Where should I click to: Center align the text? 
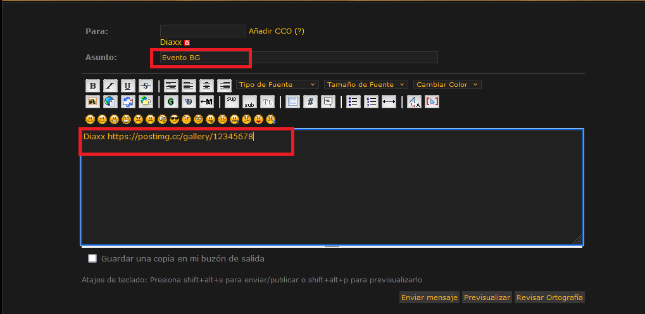[206, 85]
